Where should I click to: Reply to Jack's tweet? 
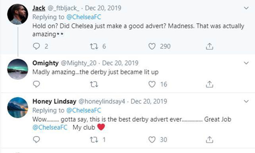pos(36,46)
